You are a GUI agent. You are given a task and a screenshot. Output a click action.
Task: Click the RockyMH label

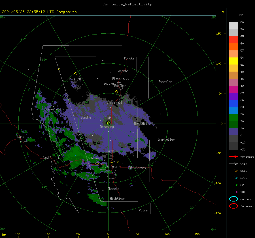click(75, 79)
